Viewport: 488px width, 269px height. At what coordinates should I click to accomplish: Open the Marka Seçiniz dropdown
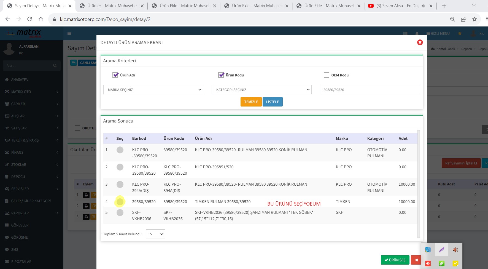tap(153, 90)
